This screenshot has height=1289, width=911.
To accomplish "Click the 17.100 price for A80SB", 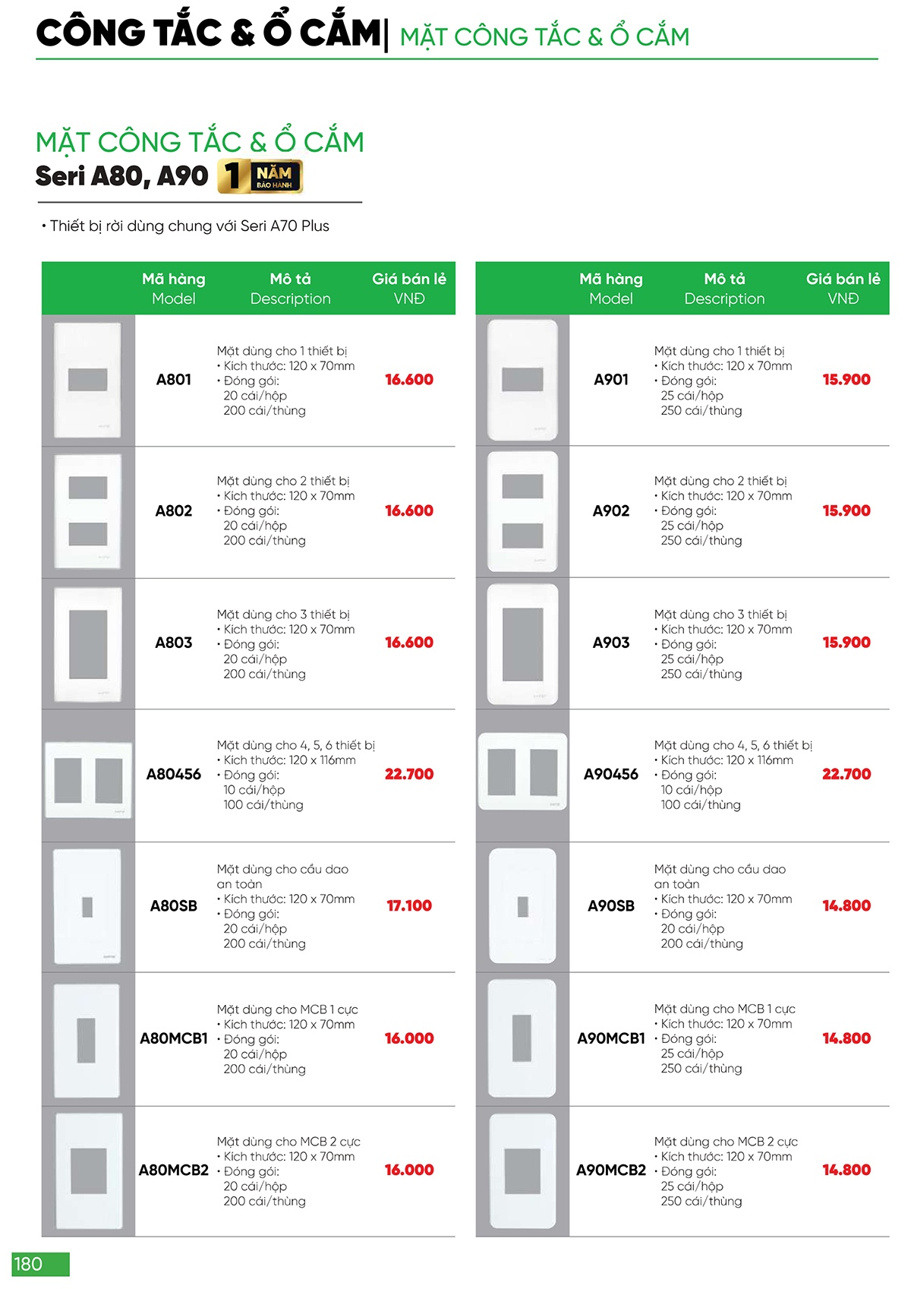I will (x=408, y=905).
